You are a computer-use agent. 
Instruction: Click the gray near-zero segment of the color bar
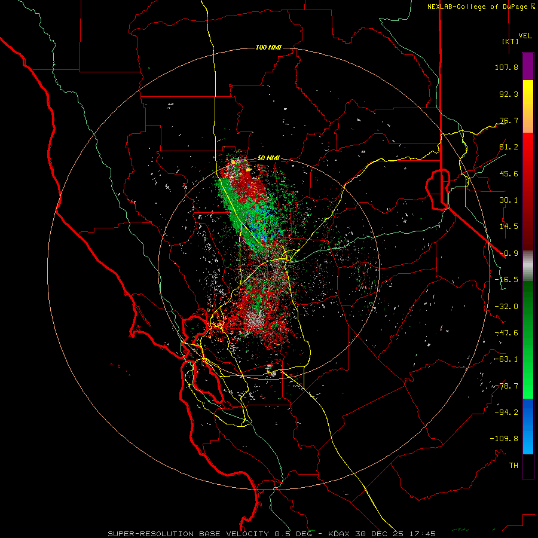(x=528, y=265)
